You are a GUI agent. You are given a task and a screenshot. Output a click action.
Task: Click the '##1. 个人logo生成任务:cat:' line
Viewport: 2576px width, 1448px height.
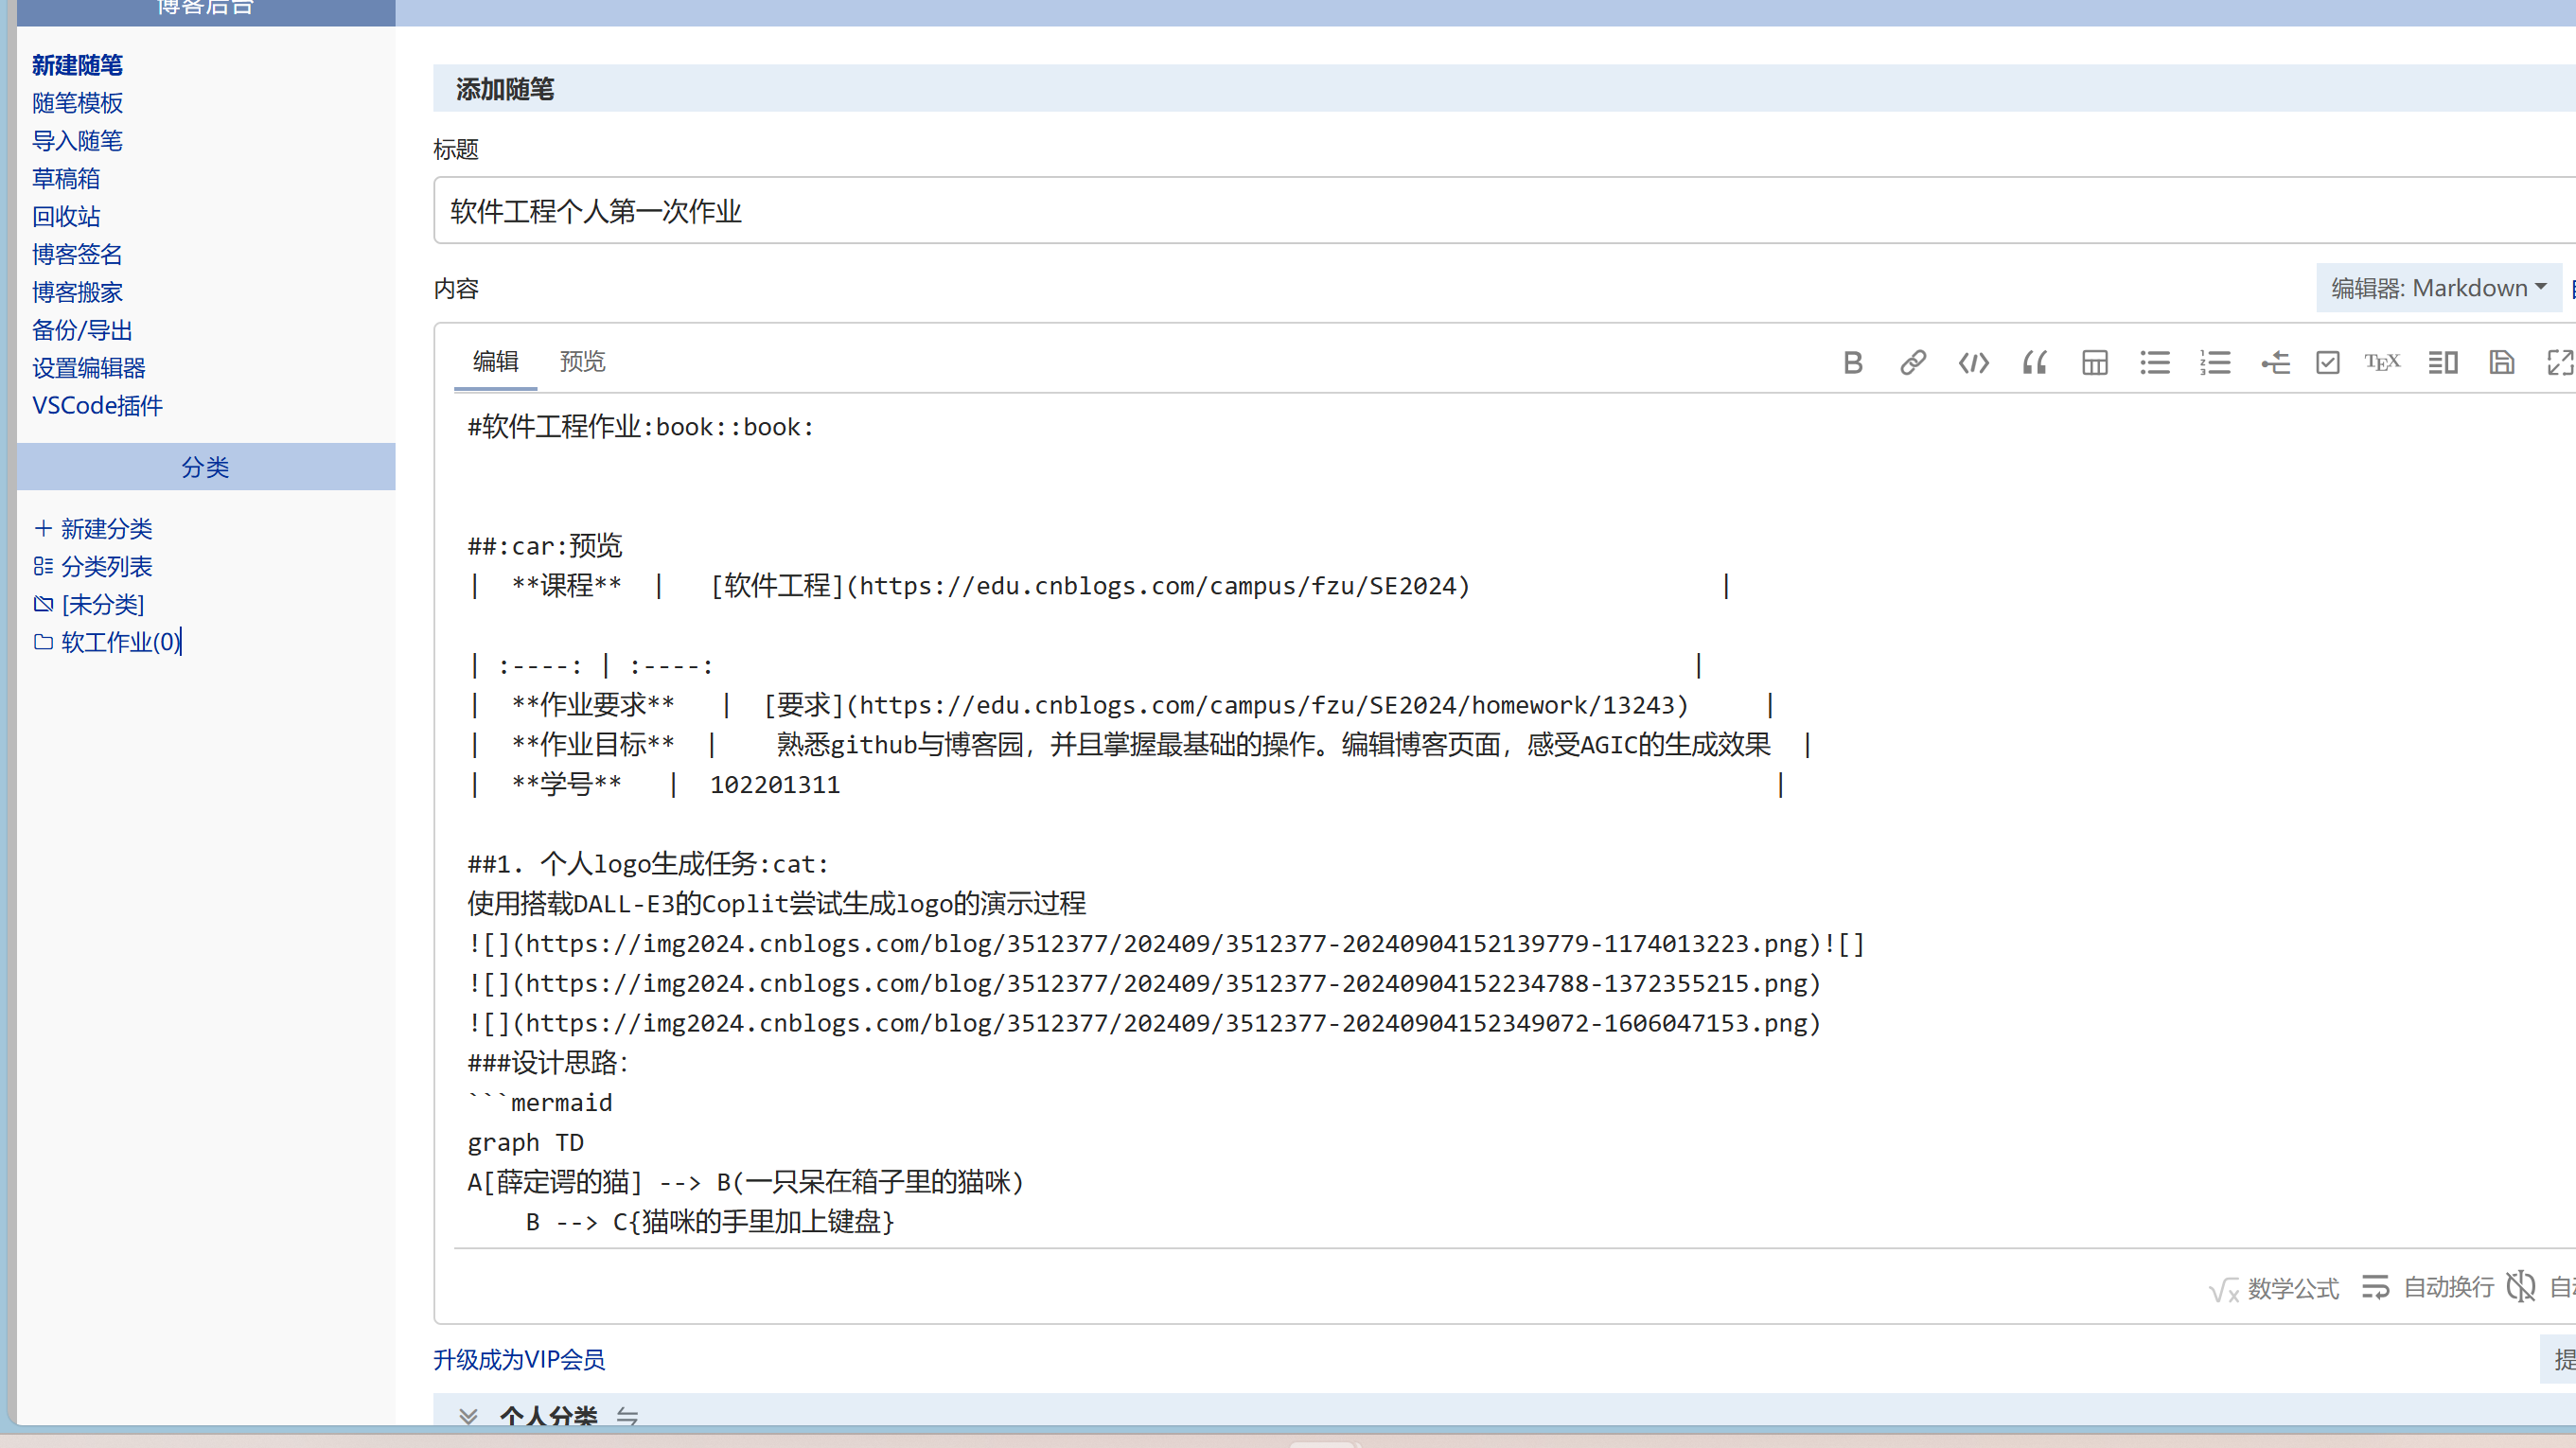(x=648, y=864)
